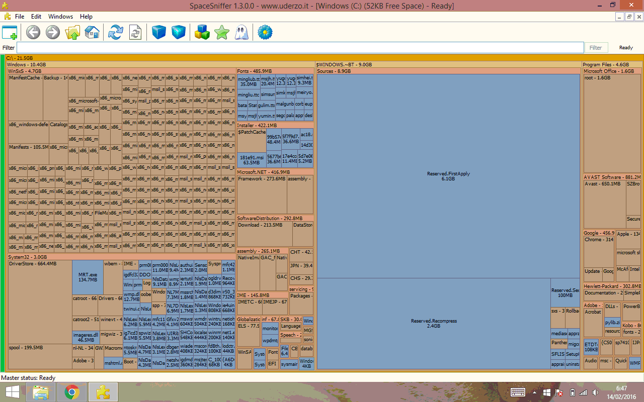644x402 pixels.
Task: Click the Filter apply button
Action: (x=596, y=48)
